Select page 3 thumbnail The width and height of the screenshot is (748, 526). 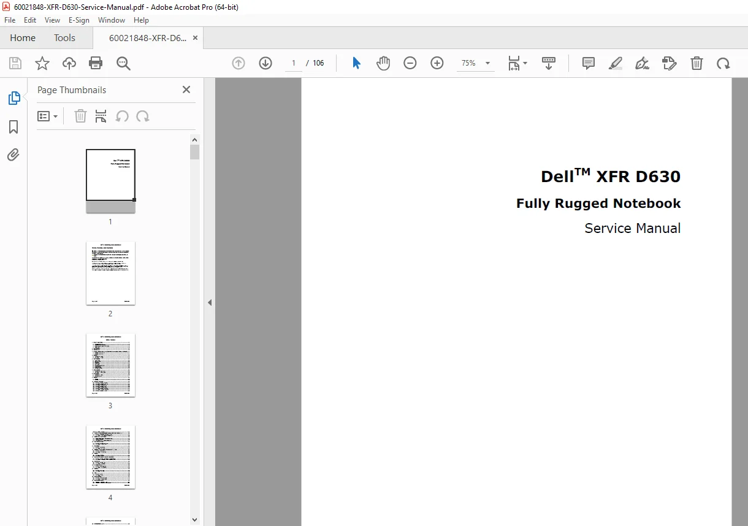(x=110, y=365)
